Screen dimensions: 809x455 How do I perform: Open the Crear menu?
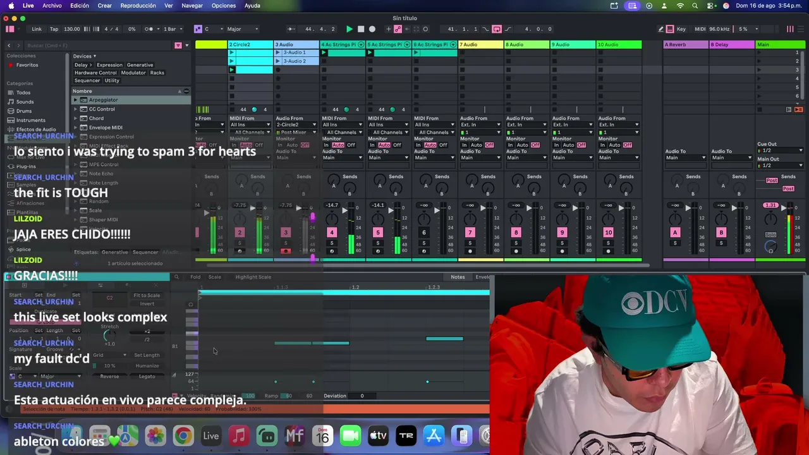(x=104, y=6)
